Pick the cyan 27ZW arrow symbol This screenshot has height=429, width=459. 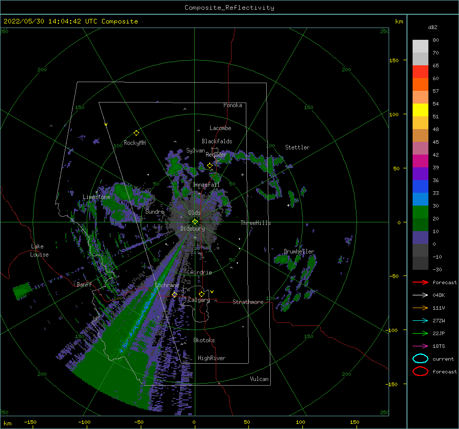[x=420, y=321]
